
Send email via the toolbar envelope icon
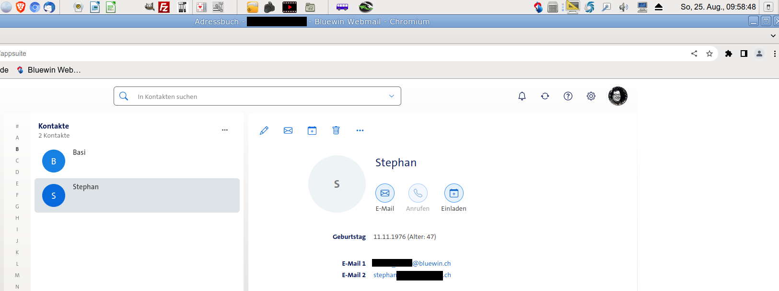pos(288,130)
